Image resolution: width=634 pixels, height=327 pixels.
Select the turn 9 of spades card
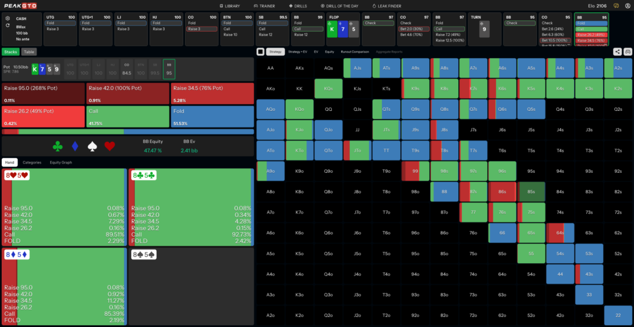tap(484, 29)
